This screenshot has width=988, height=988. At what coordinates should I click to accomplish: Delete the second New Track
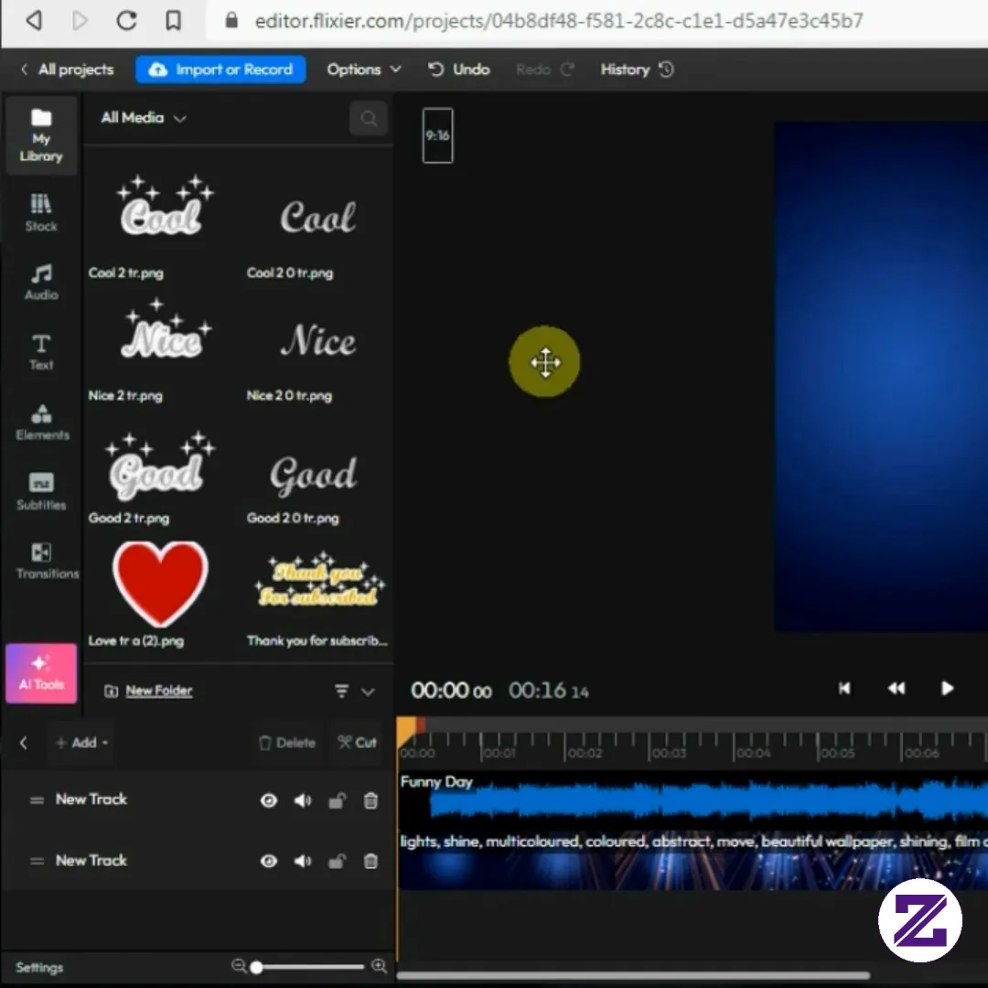(x=370, y=861)
